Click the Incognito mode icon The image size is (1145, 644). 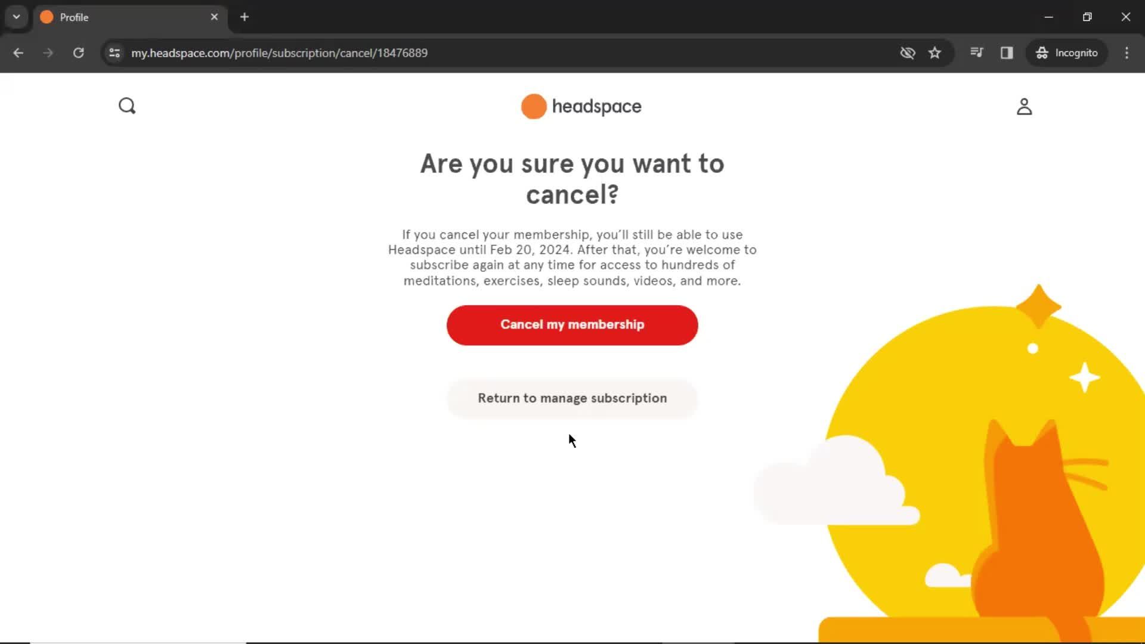pyautogui.click(x=1042, y=52)
